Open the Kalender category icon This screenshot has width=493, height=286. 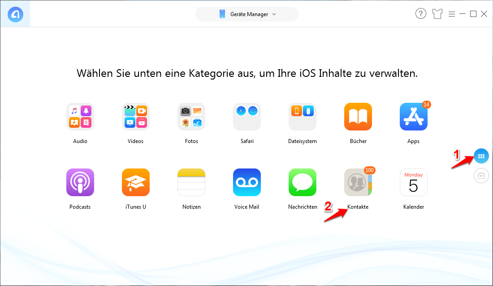pos(414,182)
